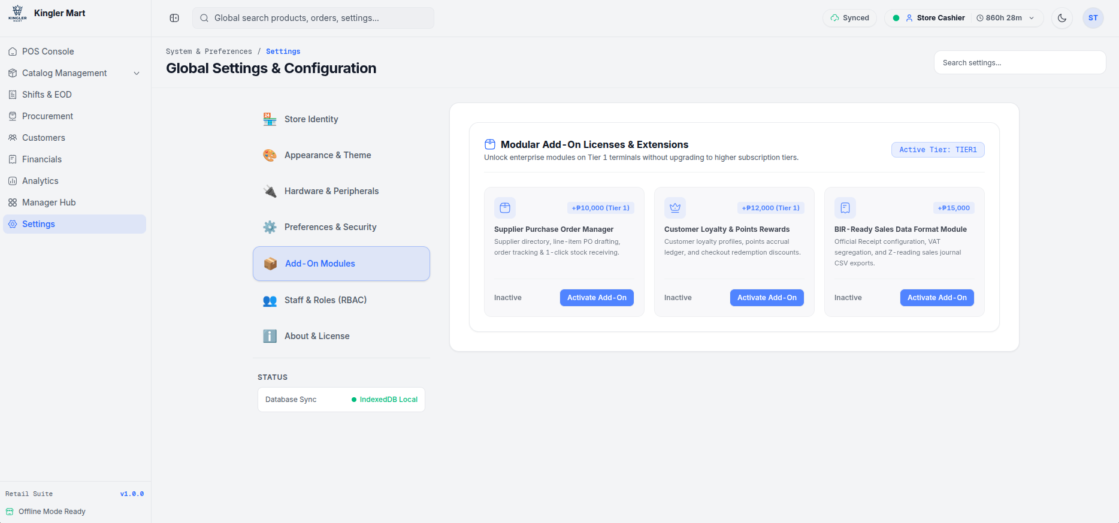
Task: Click the v1.0.0 version label
Action: pyautogui.click(x=132, y=494)
